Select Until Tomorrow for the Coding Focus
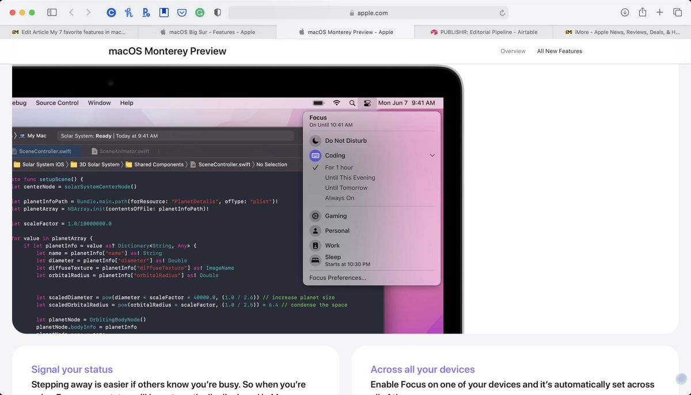 tap(346, 187)
